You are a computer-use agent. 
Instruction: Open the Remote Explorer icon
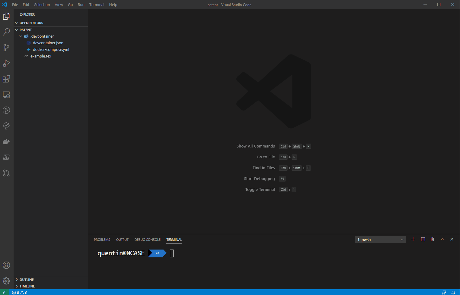tap(6, 95)
